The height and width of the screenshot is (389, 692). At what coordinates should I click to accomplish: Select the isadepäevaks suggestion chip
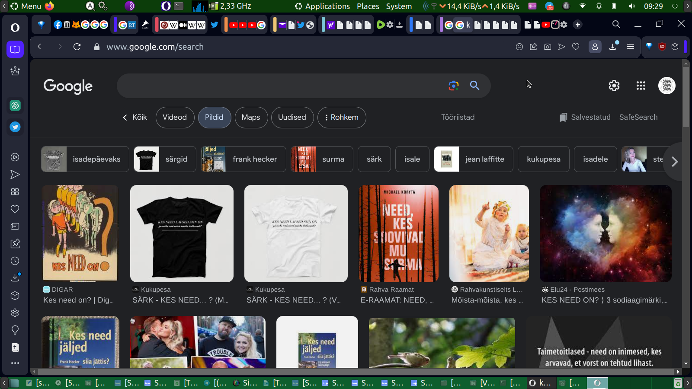[x=85, y=159]
